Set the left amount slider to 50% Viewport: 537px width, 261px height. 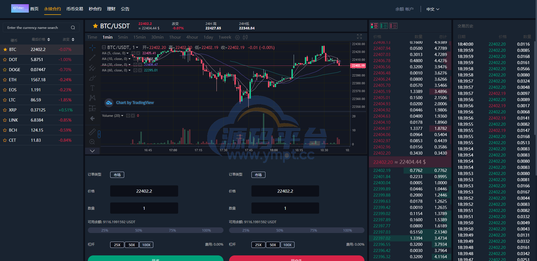(x=139, y=230)
